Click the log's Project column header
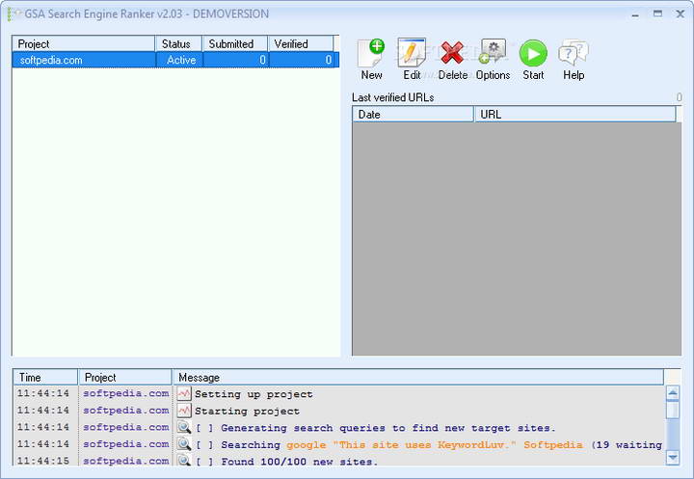Viewport: 694px width, 479px height. pos(124,377)
